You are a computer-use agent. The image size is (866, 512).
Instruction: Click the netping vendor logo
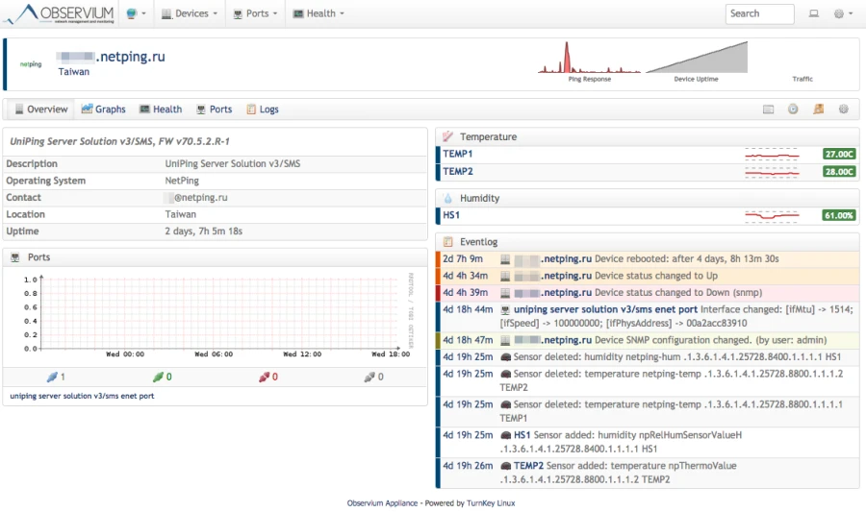(x=31, y=64)
